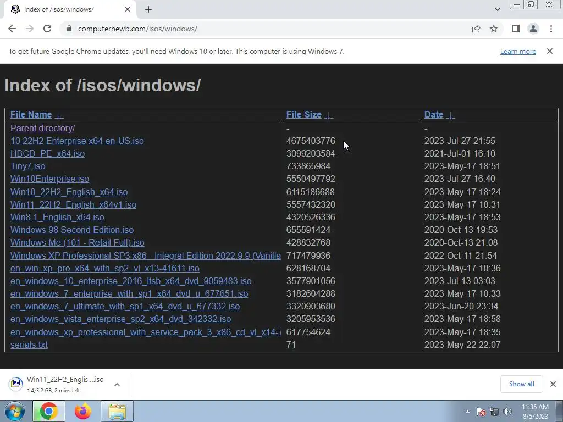Open the Chrome side panel
Viewport: 563px width, 422px height.
[516, 29]
